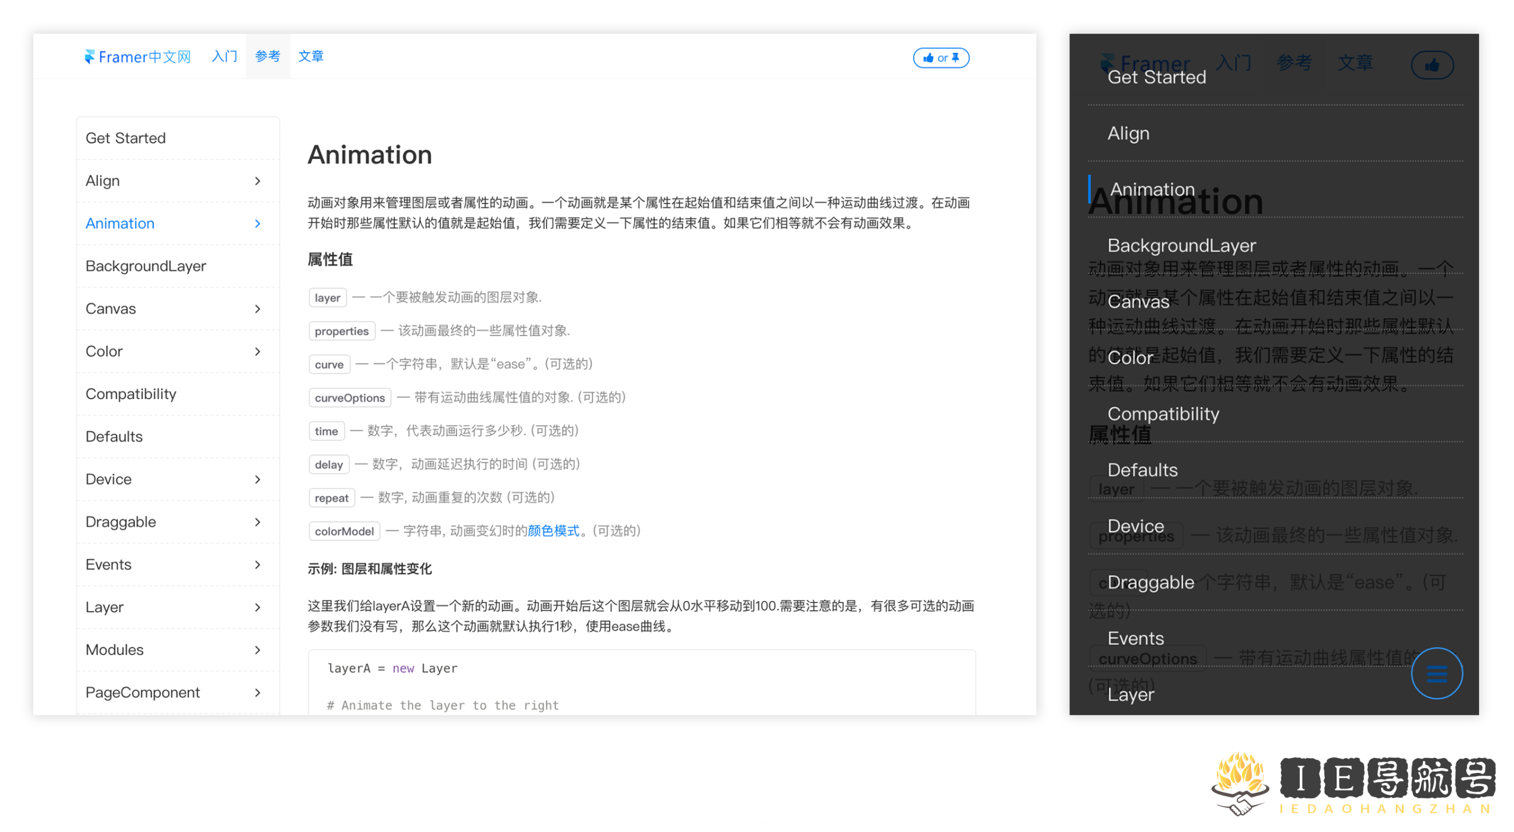Open the 入门 tab in desktop header
Viewport: 1514px width, 832px height.
point(224,56)
